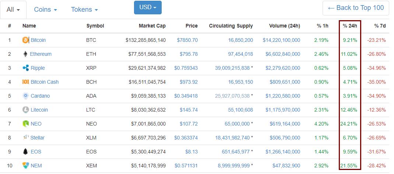Click the Stellar rocket logo icon

pyautogui.click(x=25, y=138)
